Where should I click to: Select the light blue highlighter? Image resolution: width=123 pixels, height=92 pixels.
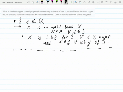click(x=48, y=2)
